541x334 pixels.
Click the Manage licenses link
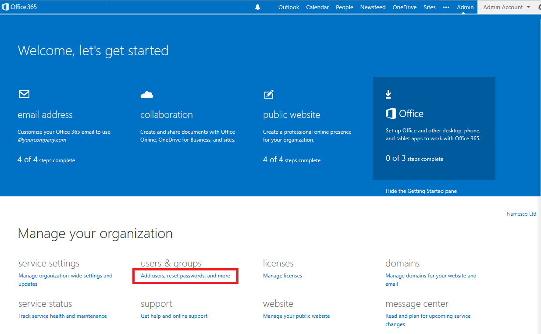click(282, 276)
